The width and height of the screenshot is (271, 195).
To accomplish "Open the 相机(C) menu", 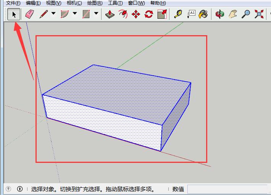I will point(74,3).
